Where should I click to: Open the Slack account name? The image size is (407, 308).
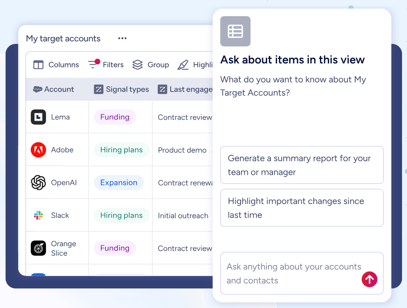click(x=60, y=215)
